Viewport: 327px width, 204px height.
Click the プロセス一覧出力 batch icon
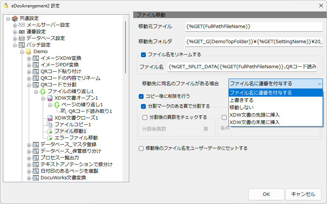click(x=36, y=158)
